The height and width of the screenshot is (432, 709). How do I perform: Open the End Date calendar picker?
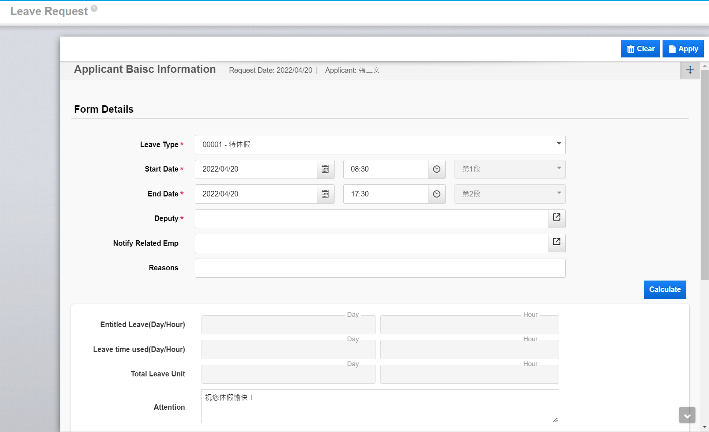325,194
